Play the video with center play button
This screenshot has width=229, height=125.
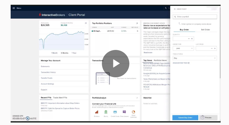click(115, 64)
